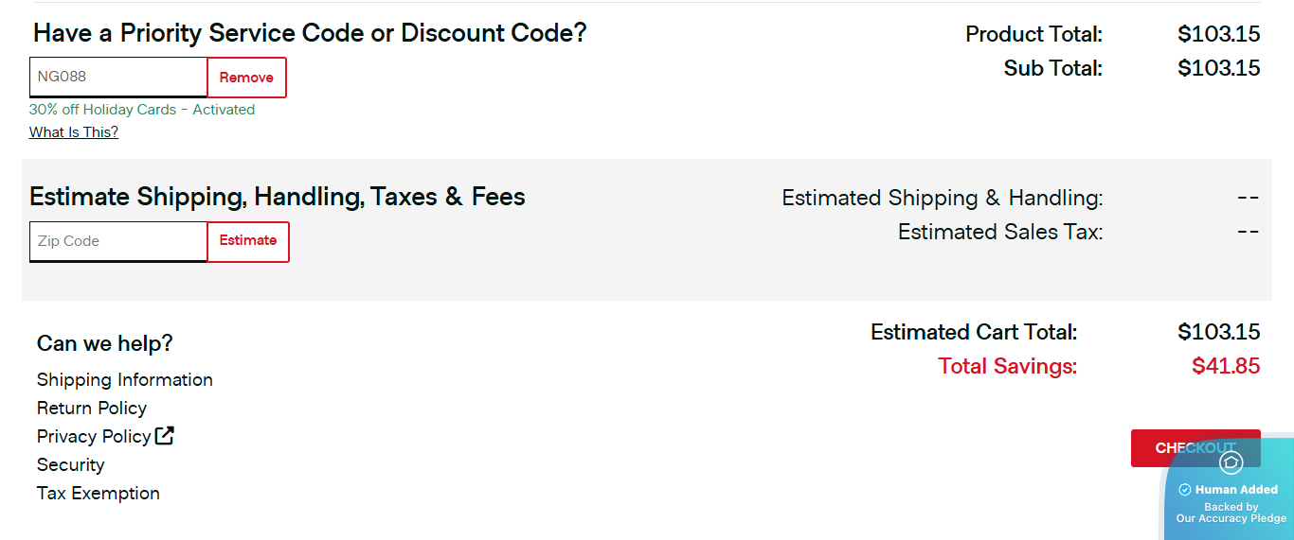The image size is (1294, 540).
Task: Open the Shipping Information link
Action: [125, 380]
